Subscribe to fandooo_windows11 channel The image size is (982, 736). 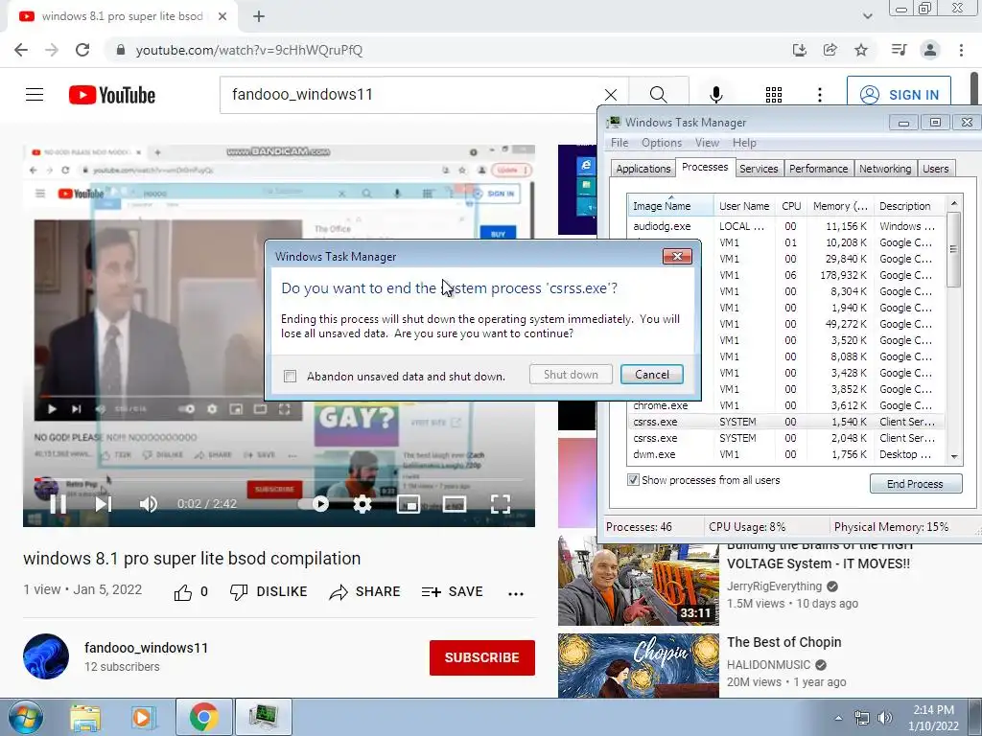click(481, 657)
